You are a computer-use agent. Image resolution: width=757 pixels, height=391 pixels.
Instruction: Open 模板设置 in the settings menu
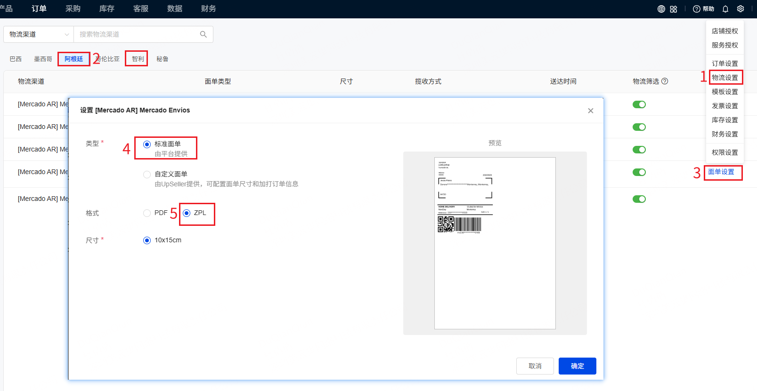pos(724,92)
